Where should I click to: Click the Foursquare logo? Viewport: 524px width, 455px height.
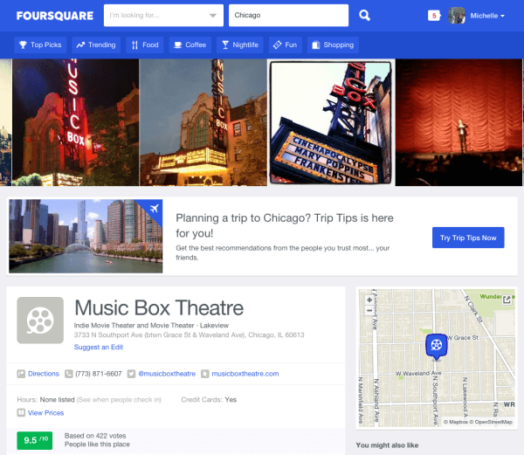tap(55, 16)
